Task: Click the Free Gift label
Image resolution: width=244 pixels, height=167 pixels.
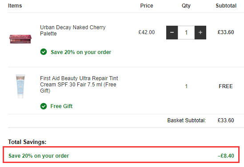Action: [x=61, y=106]
